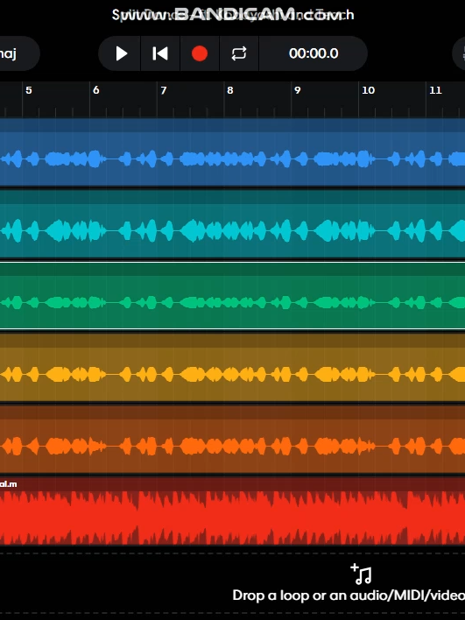Start recording with the red record button
This screenshot has height=620, width=465.
coord(200,53)
